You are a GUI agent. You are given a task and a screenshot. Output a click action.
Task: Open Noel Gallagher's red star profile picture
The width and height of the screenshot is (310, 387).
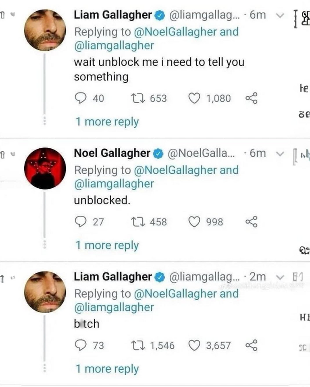(x=45, y=169)
